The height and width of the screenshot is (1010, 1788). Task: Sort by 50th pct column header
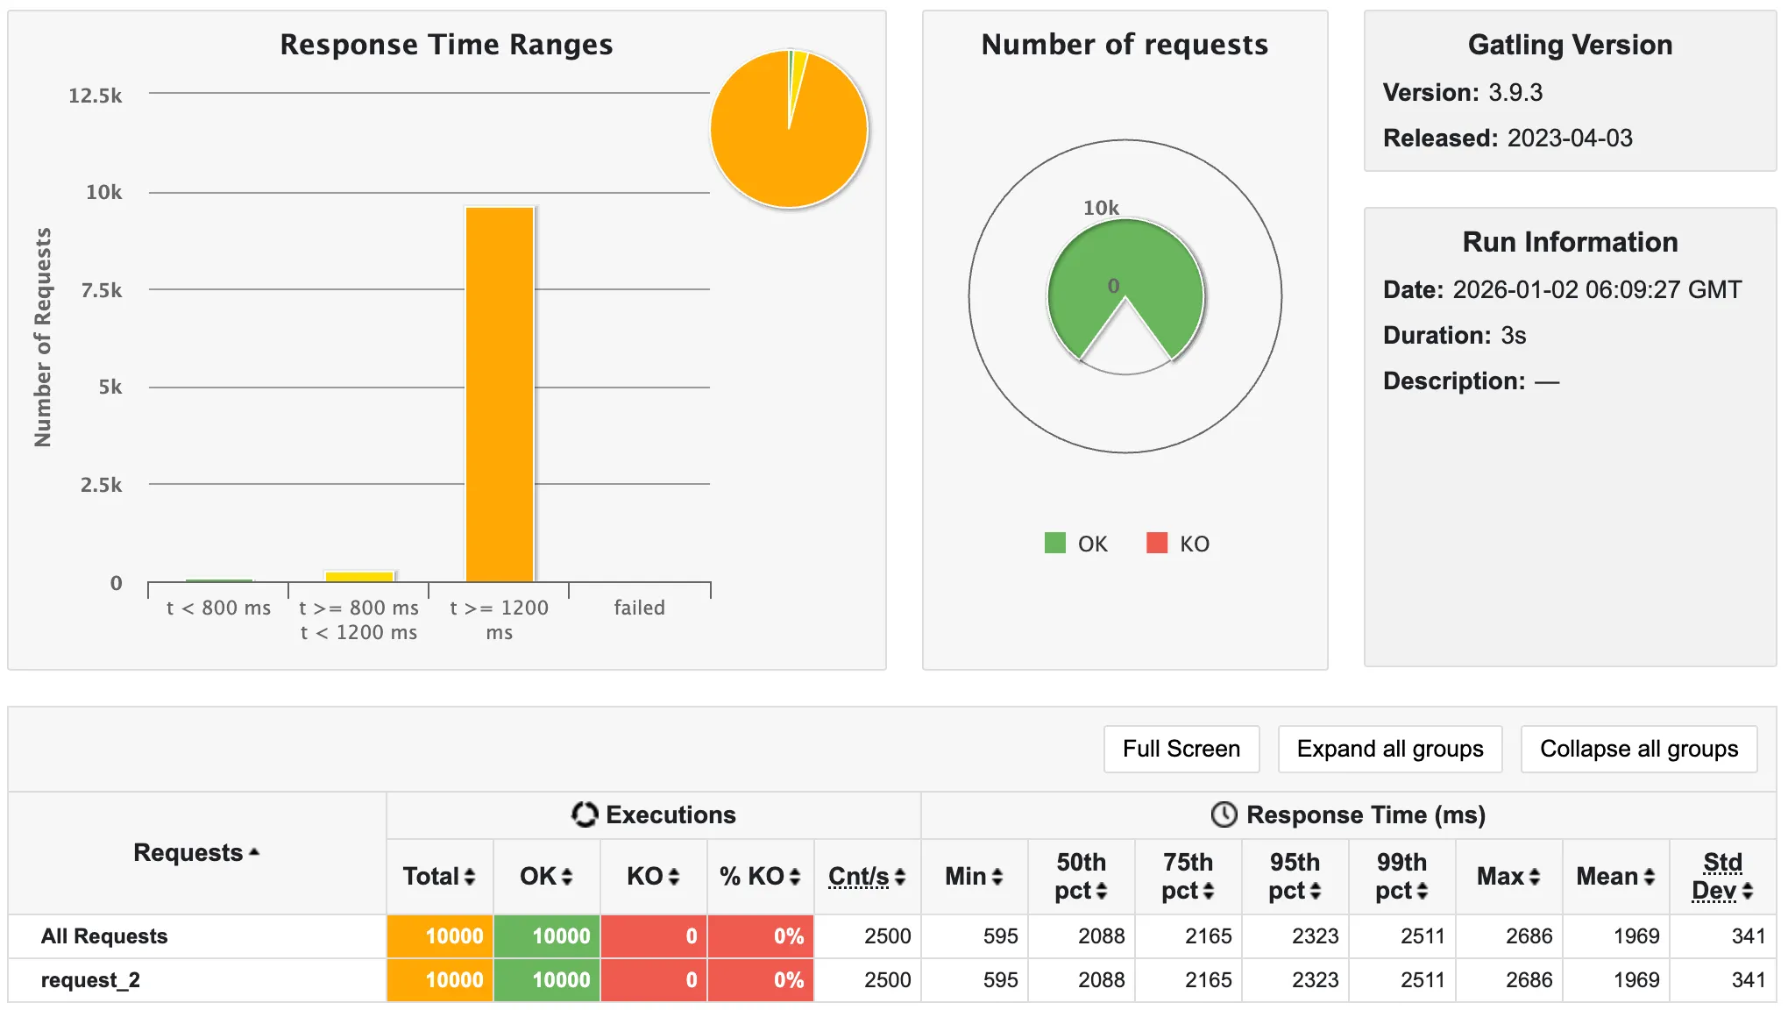point(1081,876)
